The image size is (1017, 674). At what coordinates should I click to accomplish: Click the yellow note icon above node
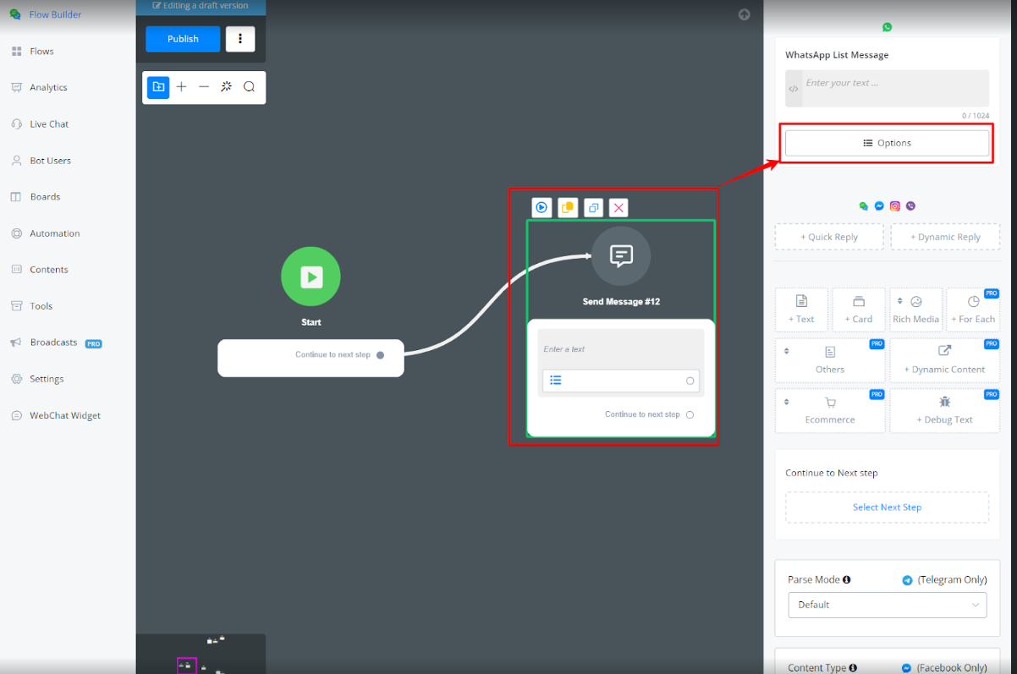568,208
